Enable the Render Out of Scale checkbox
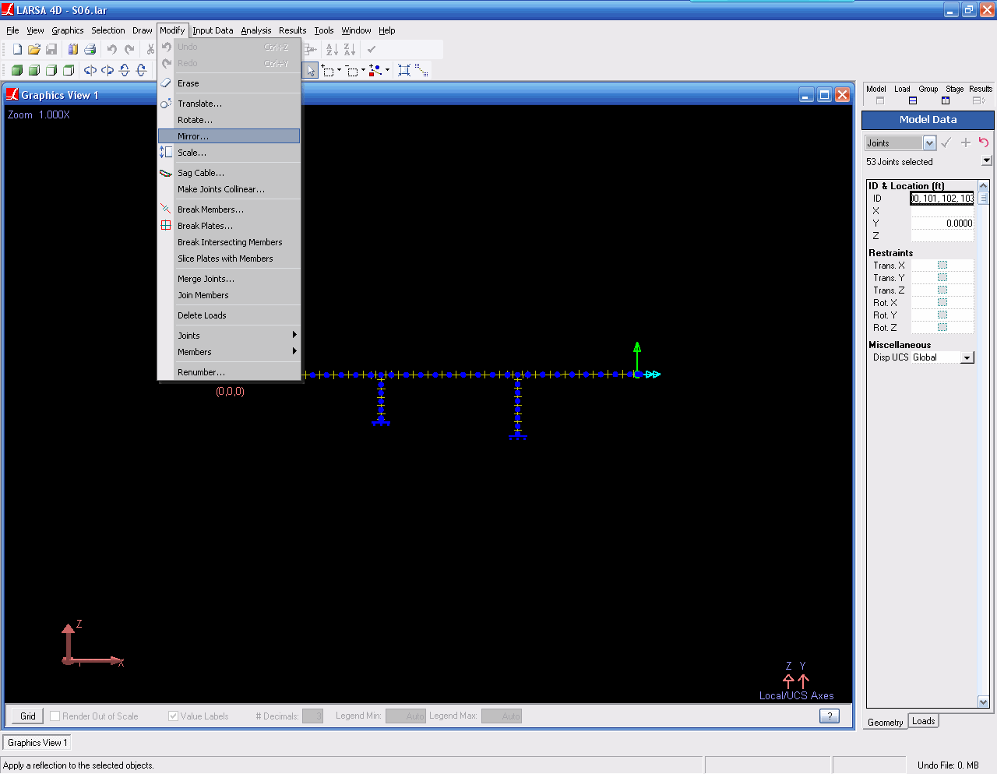 [x=55, y=716]
